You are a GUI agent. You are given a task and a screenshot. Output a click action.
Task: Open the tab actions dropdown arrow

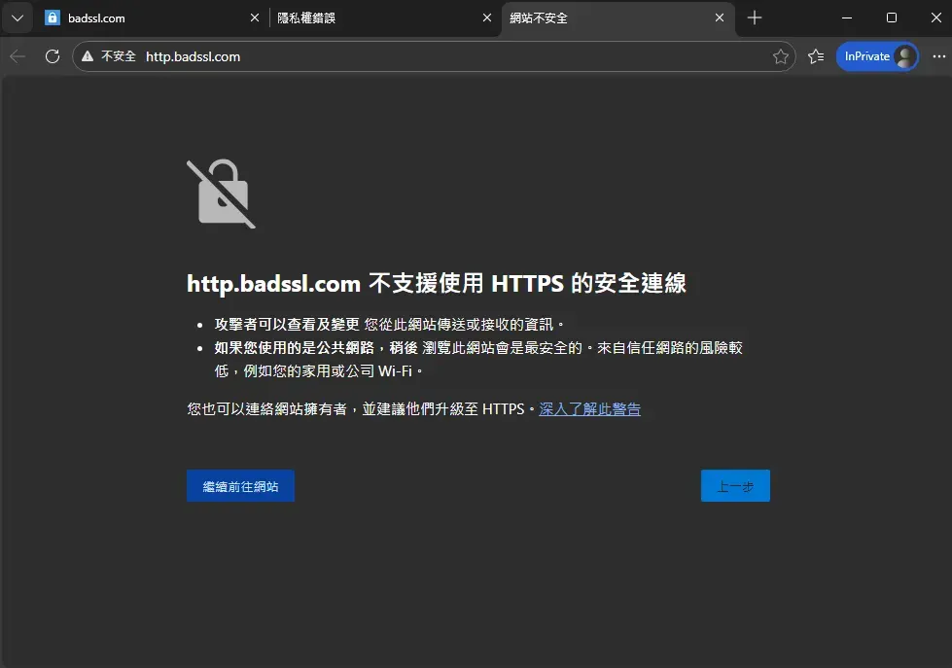(18, 18)
